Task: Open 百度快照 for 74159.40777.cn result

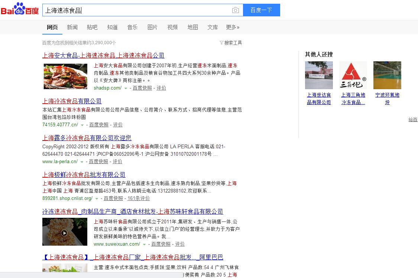Action: pos(99,125)
